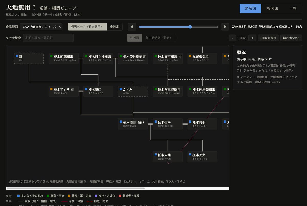Select 刊行順 ordering

point(135,38)
